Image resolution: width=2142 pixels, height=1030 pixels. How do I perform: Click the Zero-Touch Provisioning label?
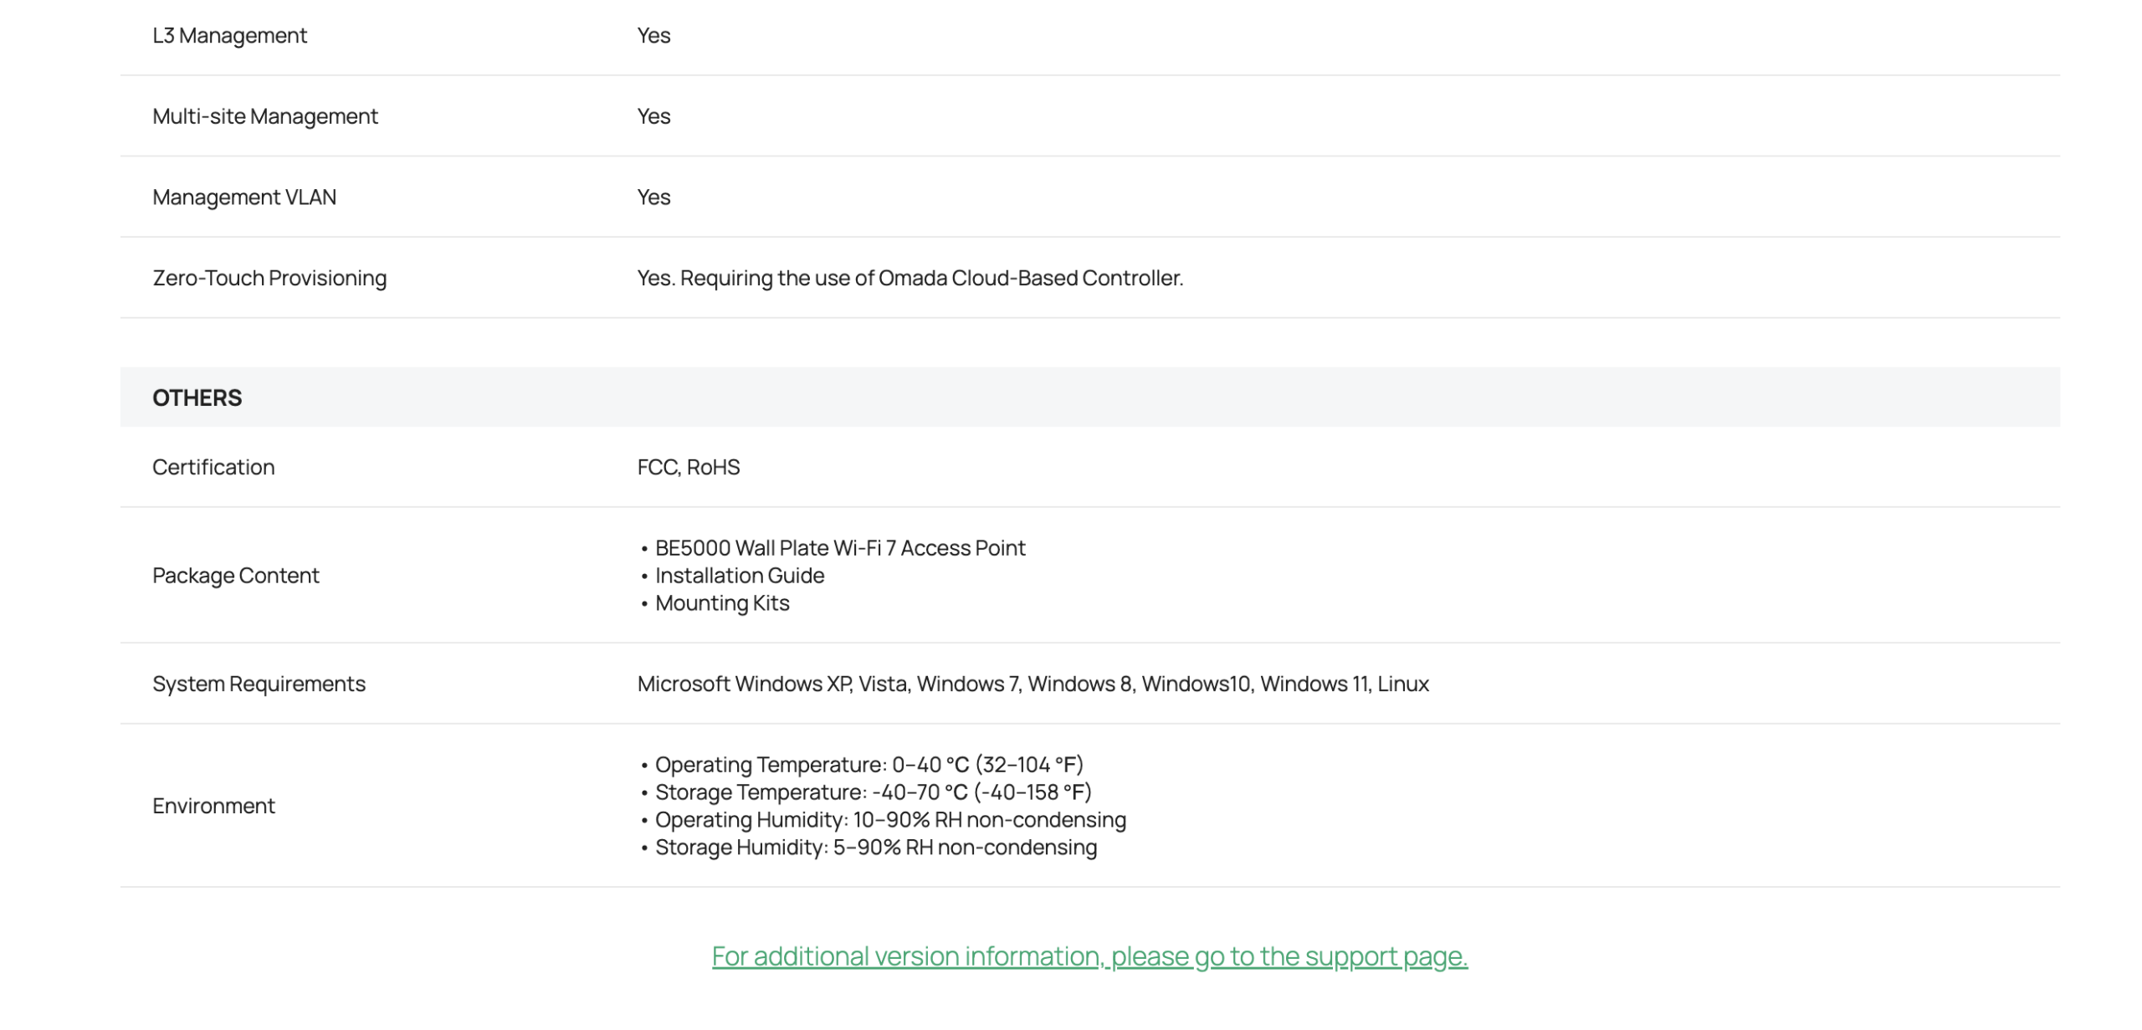coord(269,278)
